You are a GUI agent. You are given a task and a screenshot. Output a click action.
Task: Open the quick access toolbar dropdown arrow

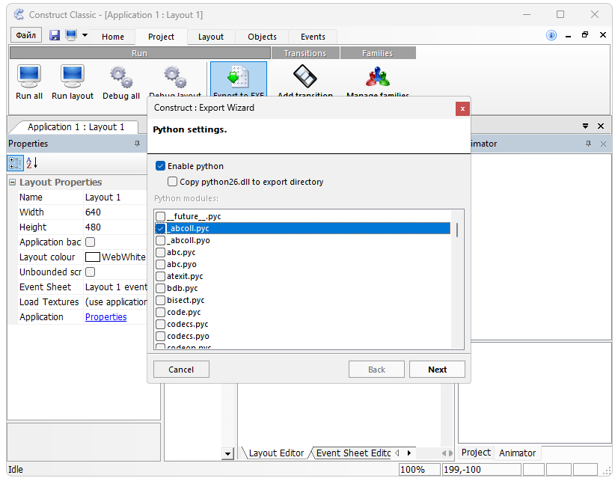coord(85,36)
